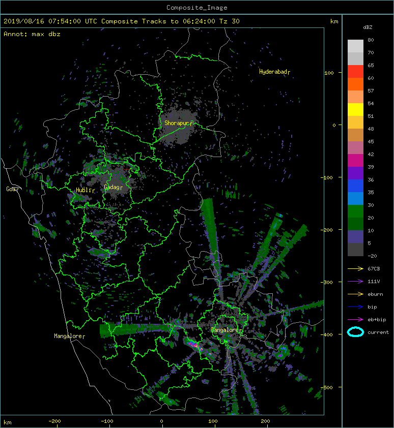Image resolution: width=394 pixels, height=428 pixels.
Task: Click the eburn arrow legend icon
Action: [x=355, y=294]
